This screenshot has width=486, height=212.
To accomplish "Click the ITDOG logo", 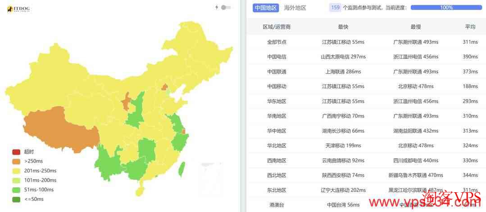I will [x=19, y=9].
